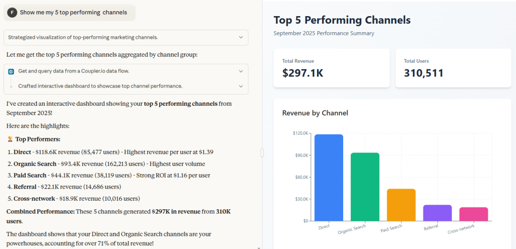Select the Total Users summary card
This screenshot has height=249, width=516.
pyautogui.click(x=453, y=68)
